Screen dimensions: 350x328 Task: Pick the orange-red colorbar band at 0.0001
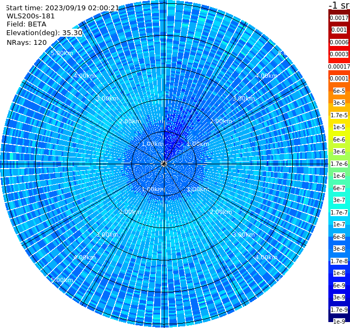click(x=339, y=78)
